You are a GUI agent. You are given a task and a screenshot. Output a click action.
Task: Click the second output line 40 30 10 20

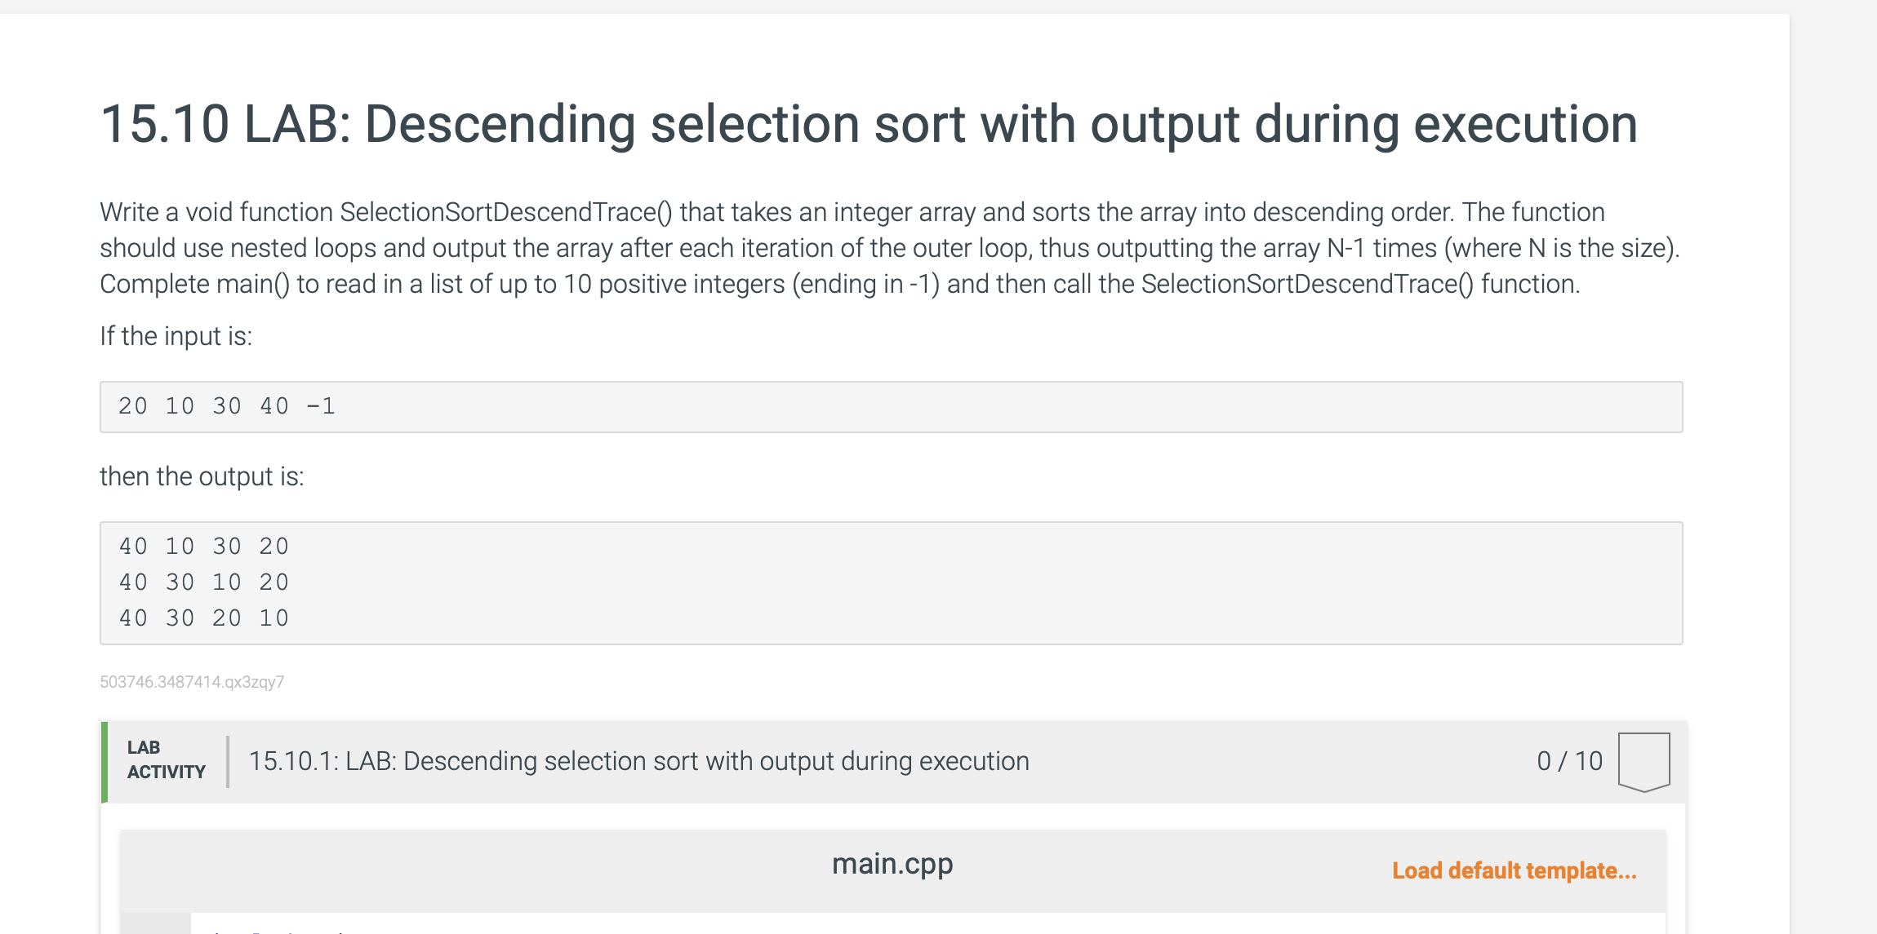pos(204,582)
